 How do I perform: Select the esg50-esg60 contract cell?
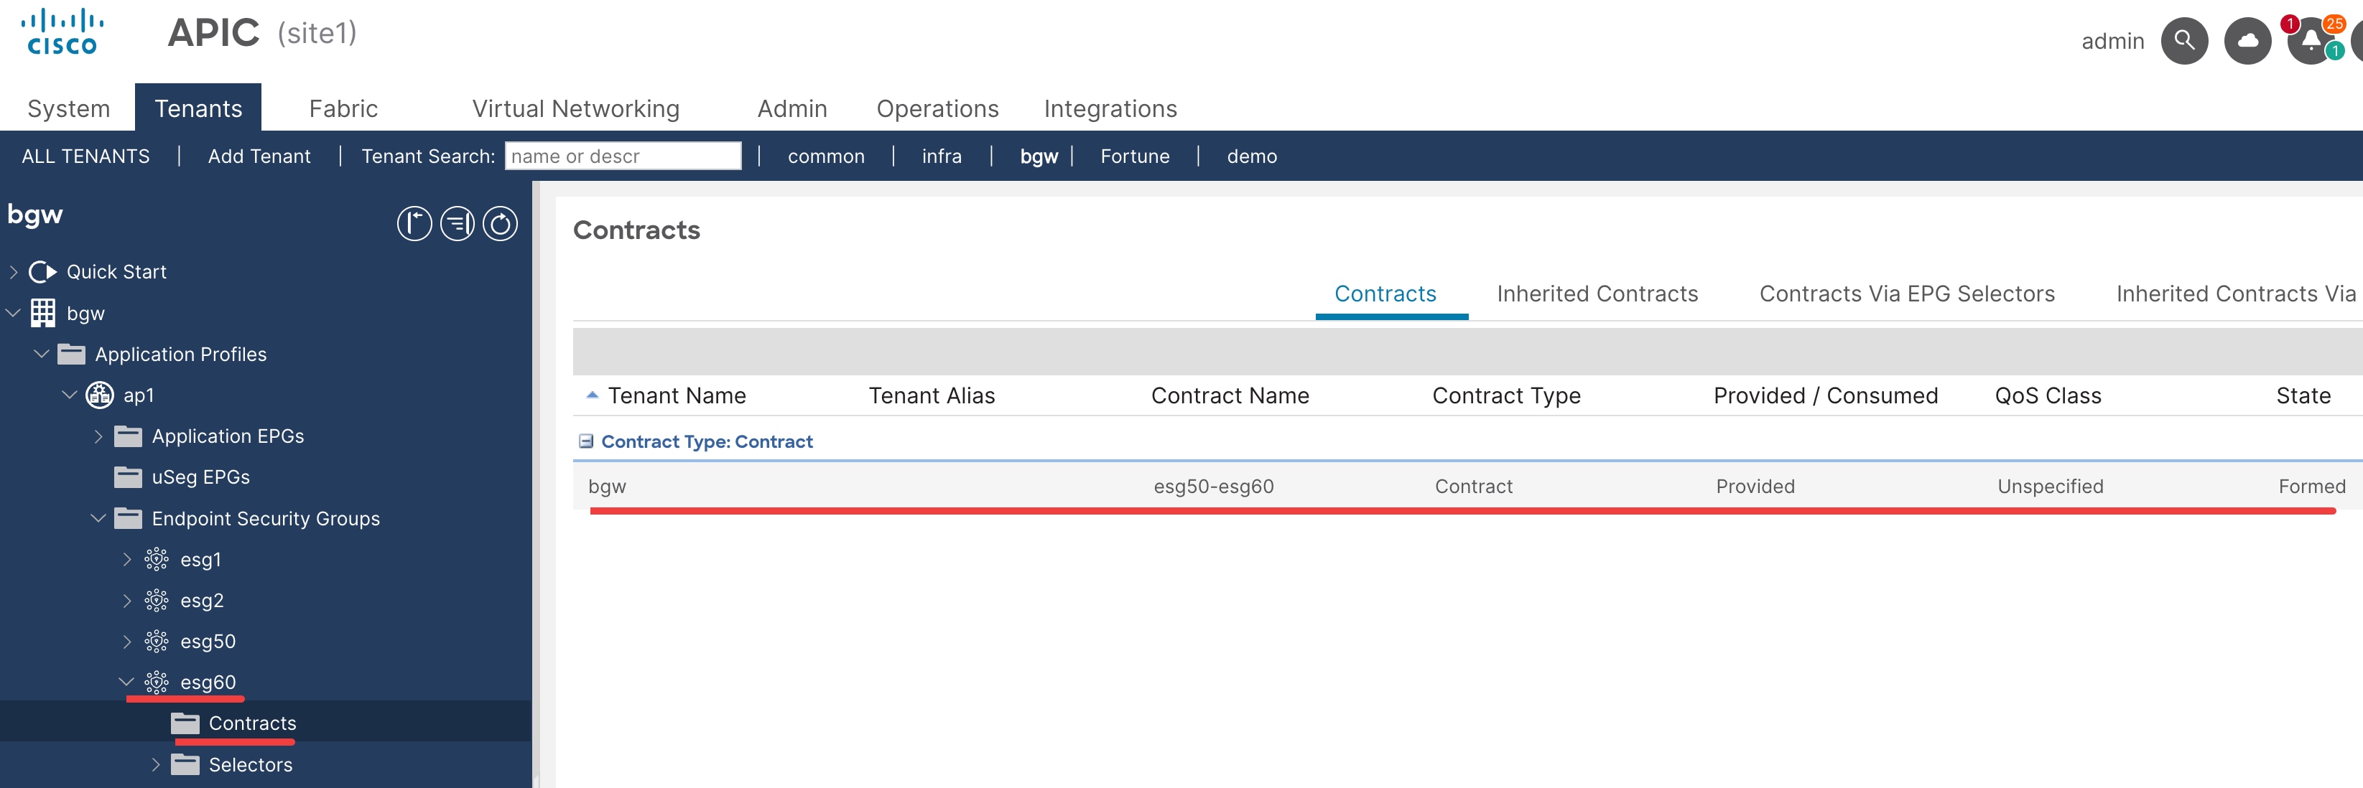(1212, 487)
